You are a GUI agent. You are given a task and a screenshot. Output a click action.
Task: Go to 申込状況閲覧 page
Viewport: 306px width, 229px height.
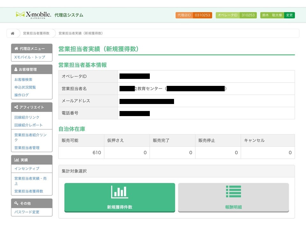[x=25, y=87]
